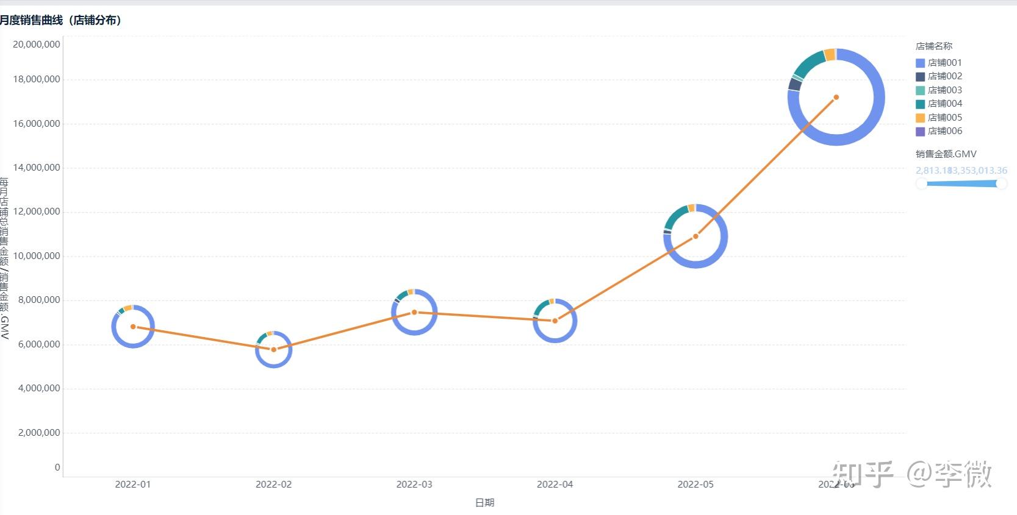Click teal segment of 2022-05 donut
The height and width of the screenshot is (515, 1017).
pyautogui.click(x=676, y=217)
